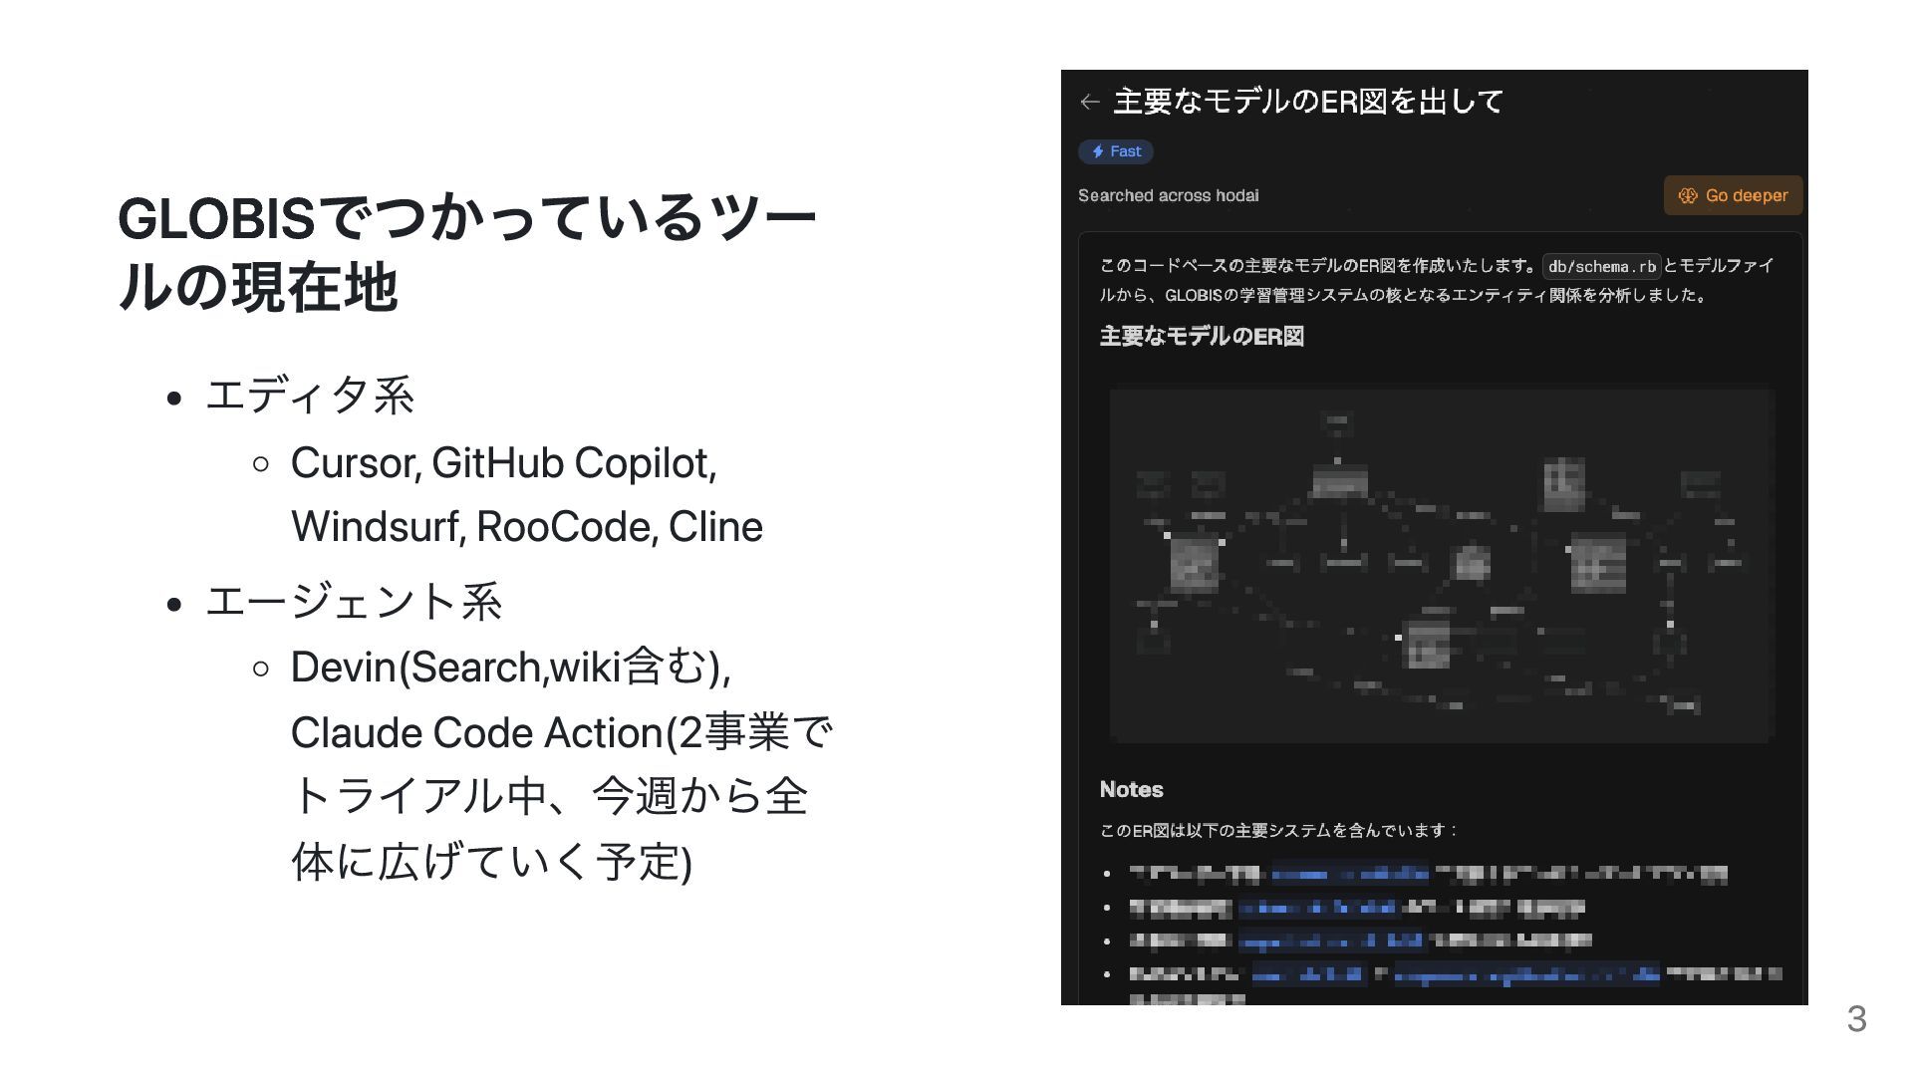1913x1076 pixels.
Task: Click the heading 主要なモデルのER図
Action: 1202,337
